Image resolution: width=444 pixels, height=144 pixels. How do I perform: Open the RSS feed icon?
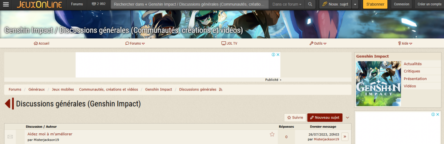(221, 90)
